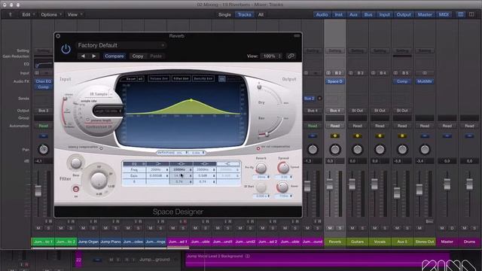The width and height of the screenshot is (482, 271).
Task: Click the Synthesized IR mode button
Action: click(x=99, y=126)
